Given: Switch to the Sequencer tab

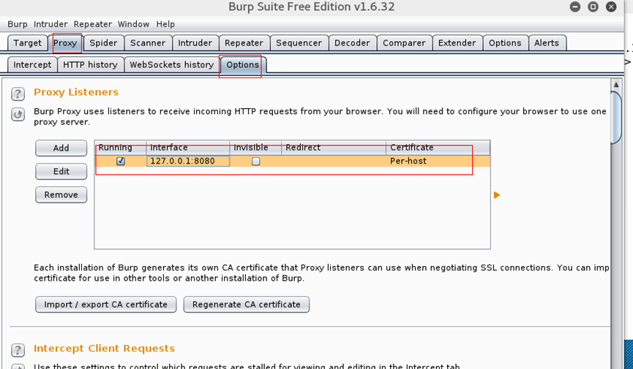Looking at the screenshot, I should (x=299, y=43).
